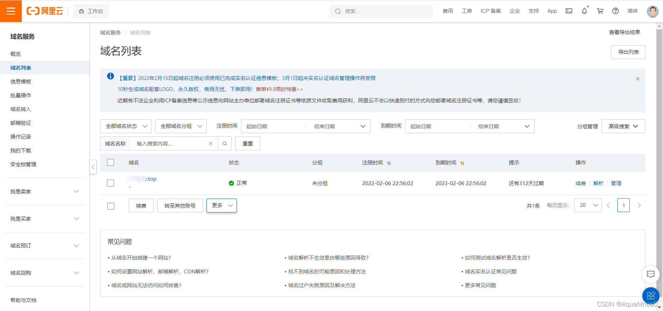663x311 pixels.
Task: Open FAQ link 更多常见问题
Action: (x=480, y=285)
